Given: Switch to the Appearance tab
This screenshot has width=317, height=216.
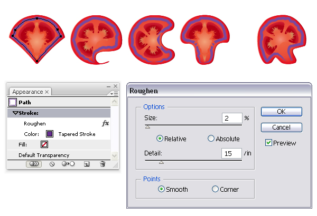Looking at the screenshot, I should pyautogui.click(x=27, y=92).
